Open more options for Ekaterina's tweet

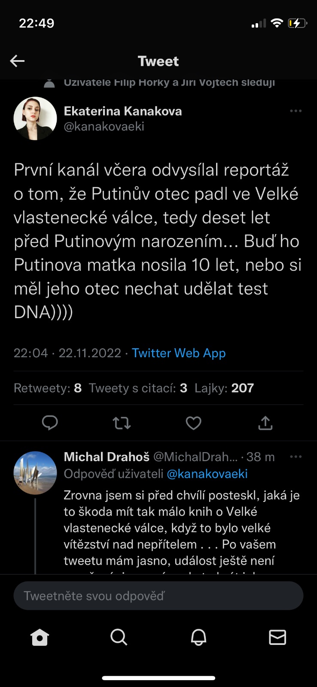point(296,111)
